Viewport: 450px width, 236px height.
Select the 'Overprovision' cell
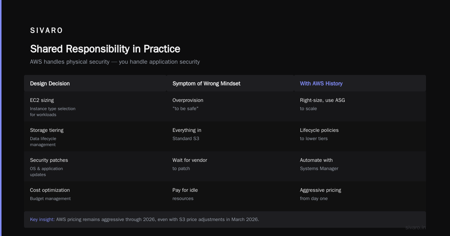[x=188, y=100]
